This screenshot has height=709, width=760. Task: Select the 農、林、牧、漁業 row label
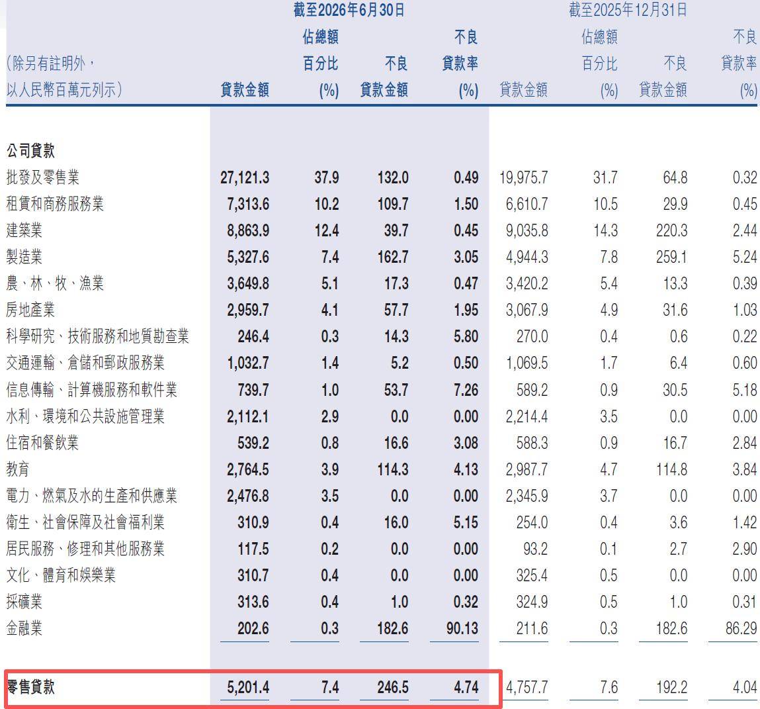point(55,283)
